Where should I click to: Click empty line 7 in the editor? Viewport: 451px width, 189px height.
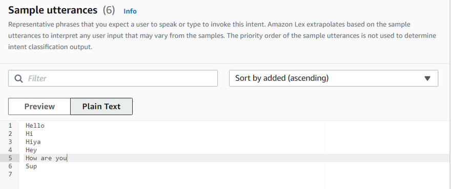click(x=173, y=174)
